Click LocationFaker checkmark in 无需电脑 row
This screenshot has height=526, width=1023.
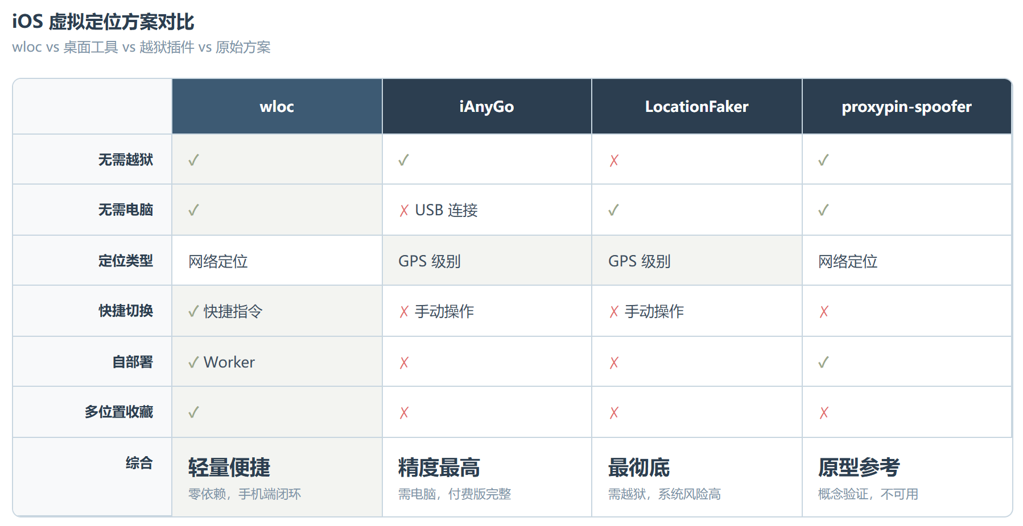[613, 210]
